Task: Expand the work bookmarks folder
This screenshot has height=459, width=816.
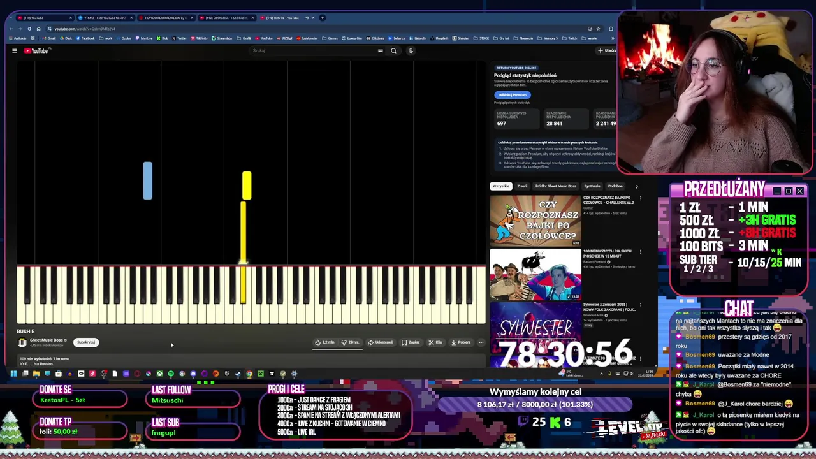Action: click(105, 38)
